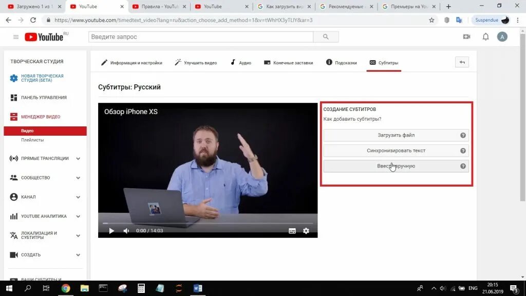Open the YouTube hamburger guide menu

click(x=16, y=37)
